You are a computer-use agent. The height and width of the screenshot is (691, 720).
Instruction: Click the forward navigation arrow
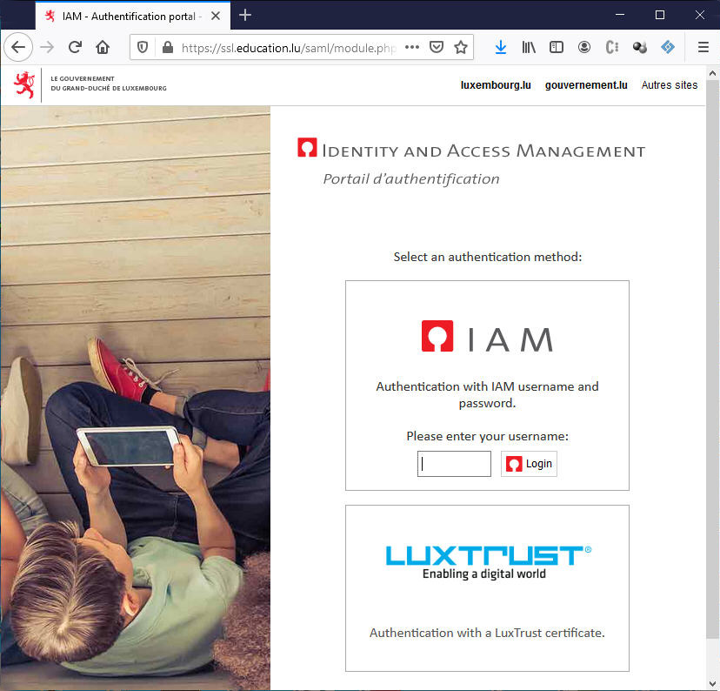(x=47, y=47)
